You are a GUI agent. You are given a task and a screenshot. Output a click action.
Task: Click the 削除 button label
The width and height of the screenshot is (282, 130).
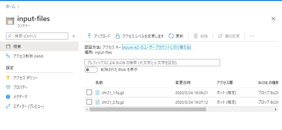pyautogui.click(x=204, y=36)
